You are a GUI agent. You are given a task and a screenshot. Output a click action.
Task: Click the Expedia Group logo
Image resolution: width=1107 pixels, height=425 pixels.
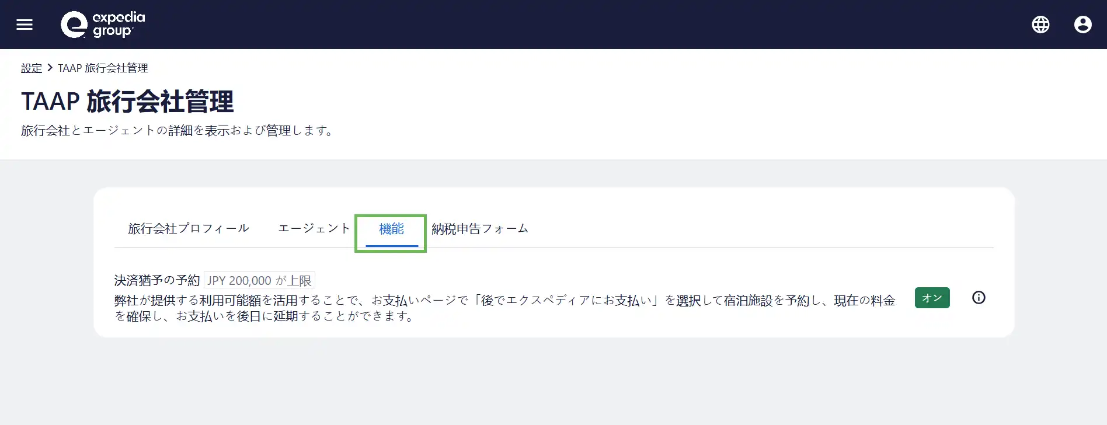(103, 25)
